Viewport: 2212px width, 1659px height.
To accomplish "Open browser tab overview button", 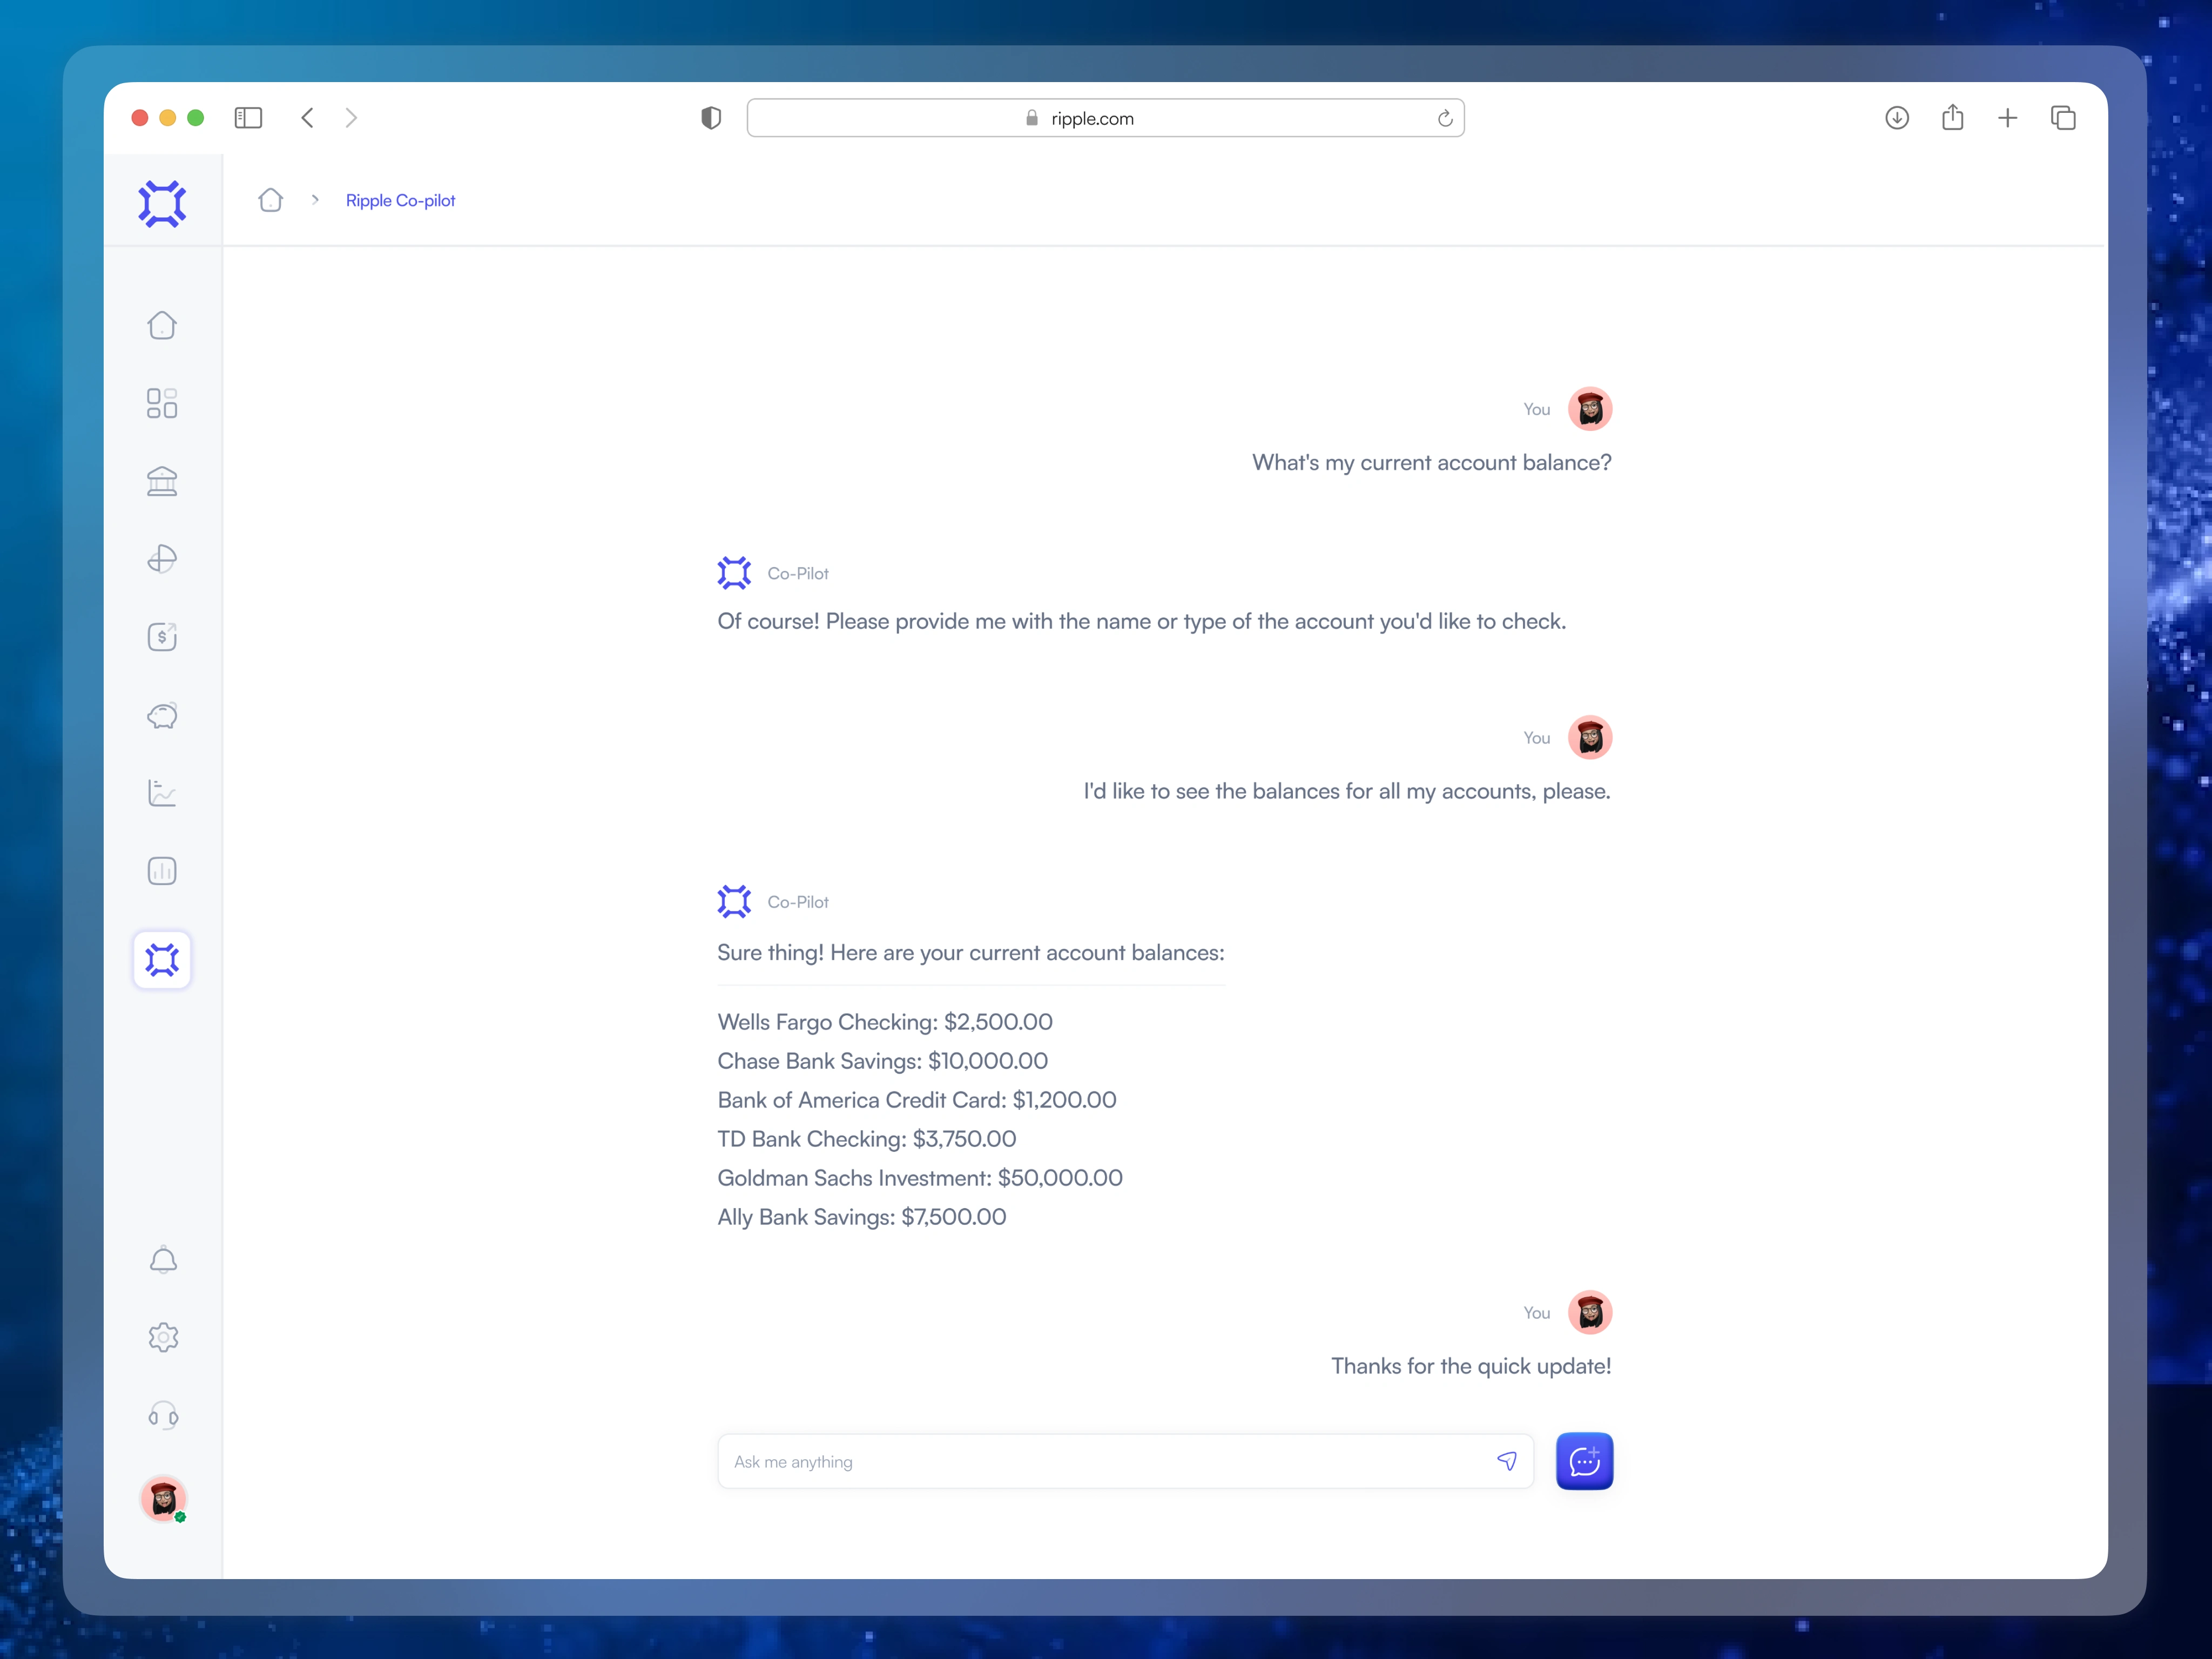I will (2063, 118).
